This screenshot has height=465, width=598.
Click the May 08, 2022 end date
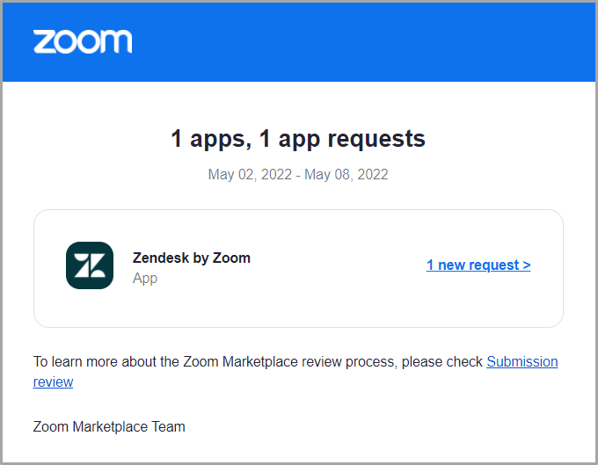tap(346, 175)
